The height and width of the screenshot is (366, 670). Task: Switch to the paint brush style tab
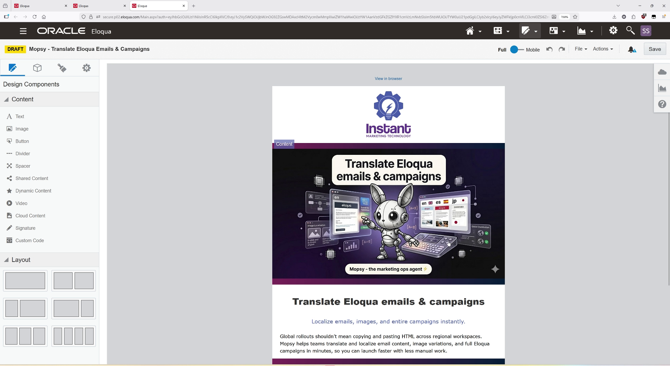coord(62,68)
